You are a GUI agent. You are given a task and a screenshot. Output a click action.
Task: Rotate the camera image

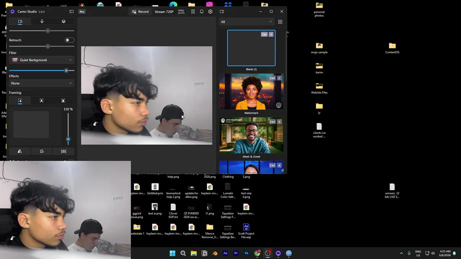pos(42,151)
